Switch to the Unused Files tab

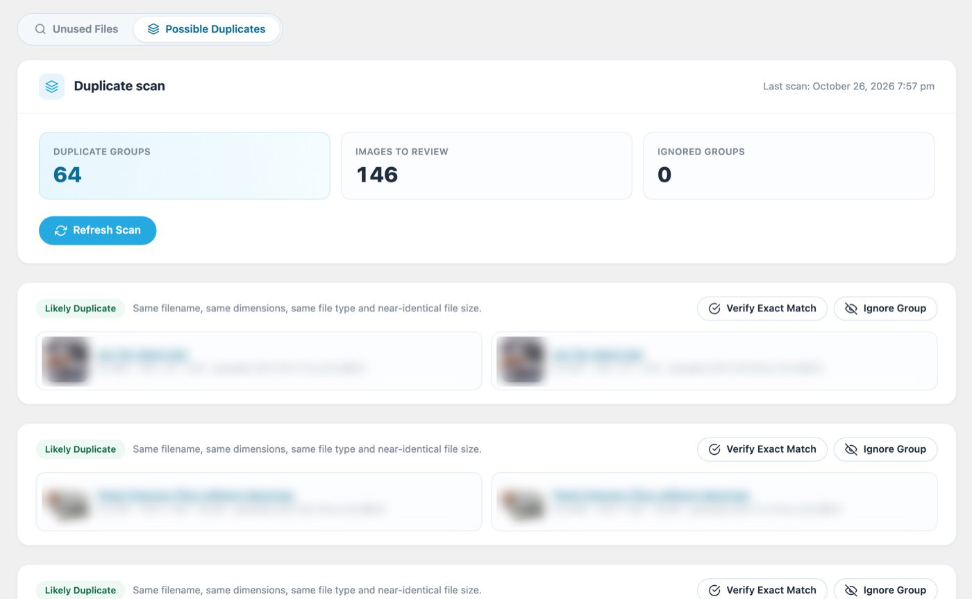(x=76, y=29)
